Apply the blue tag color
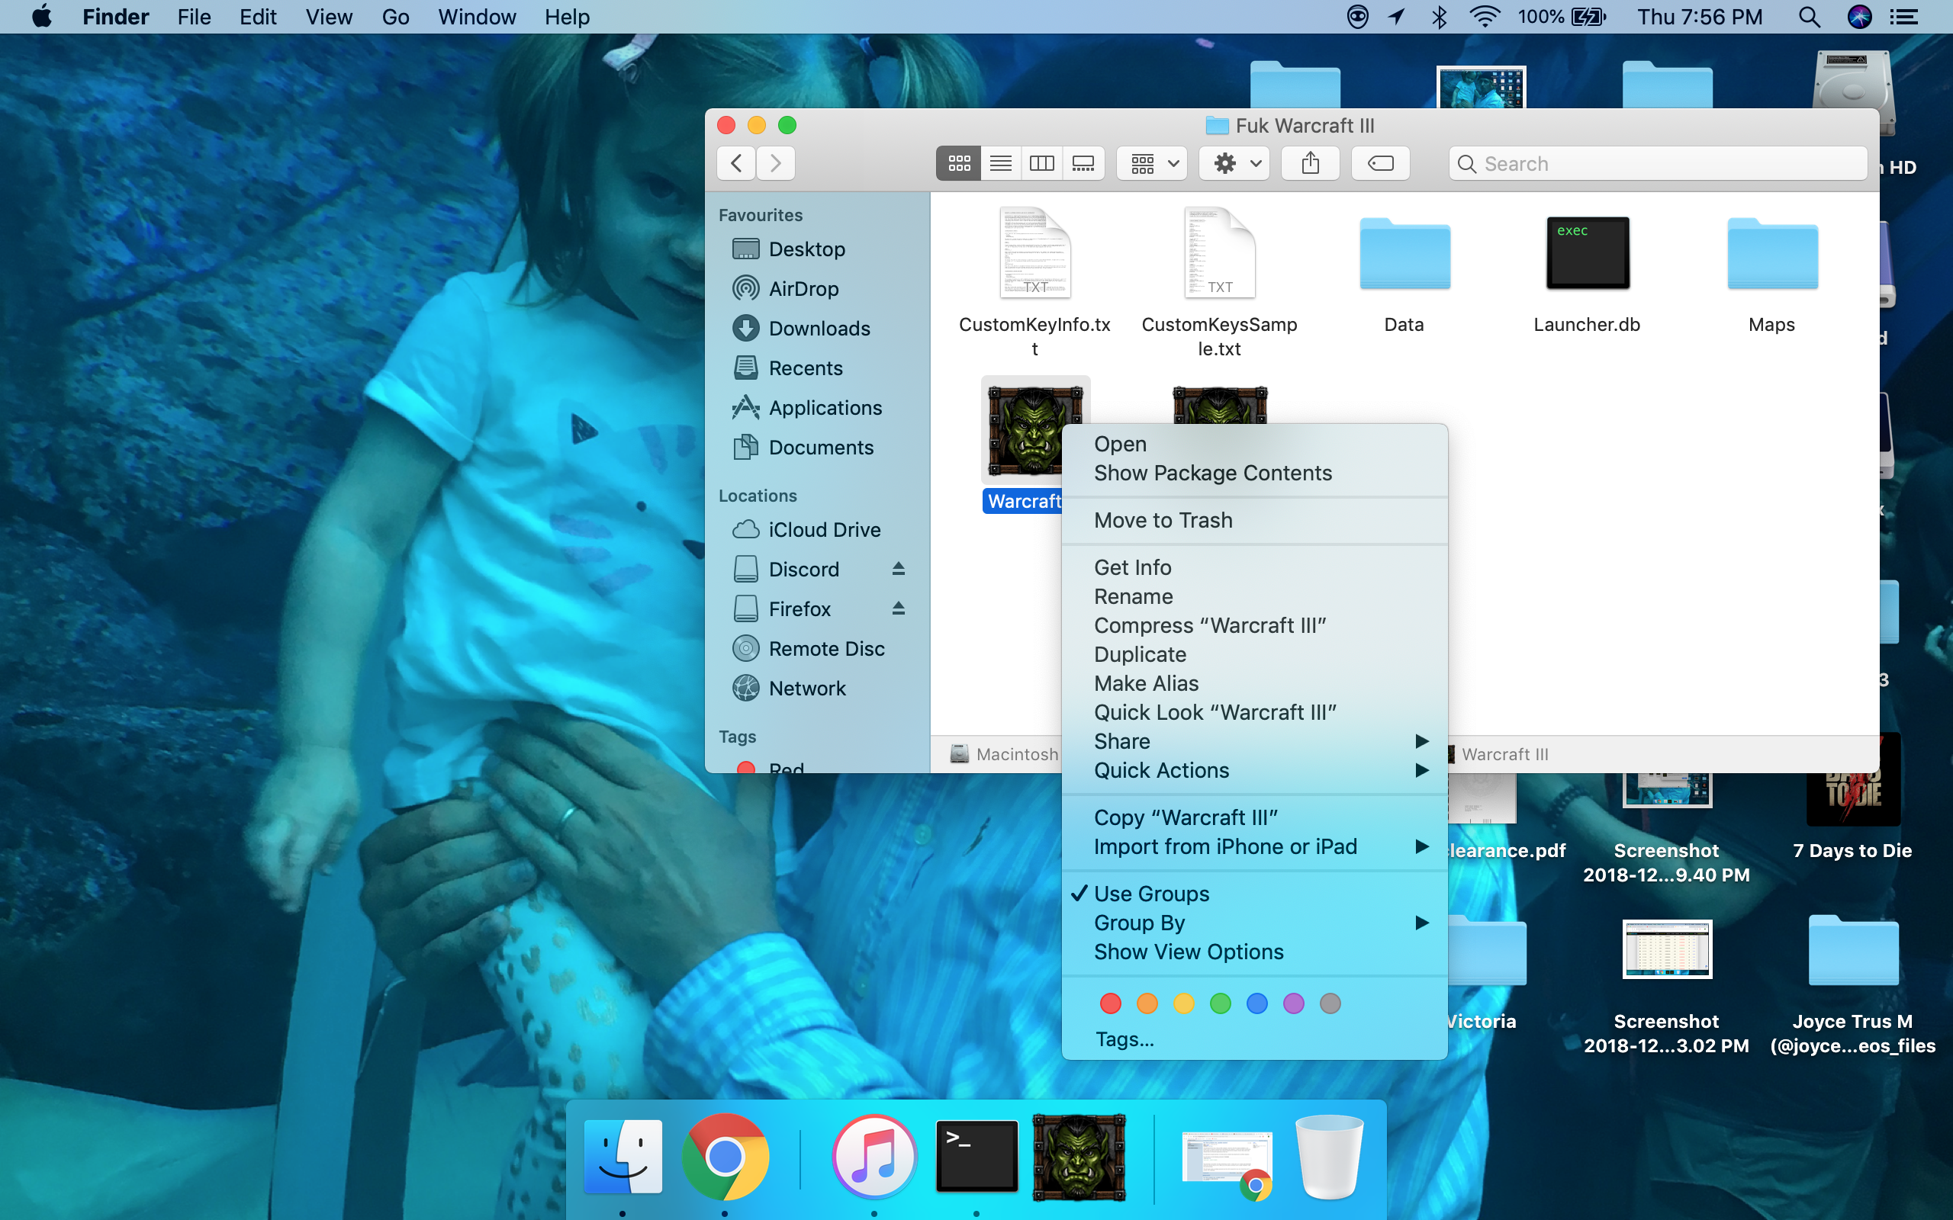Viewport: 1953px width, 1220px height. click(x=1256, y=1003)
